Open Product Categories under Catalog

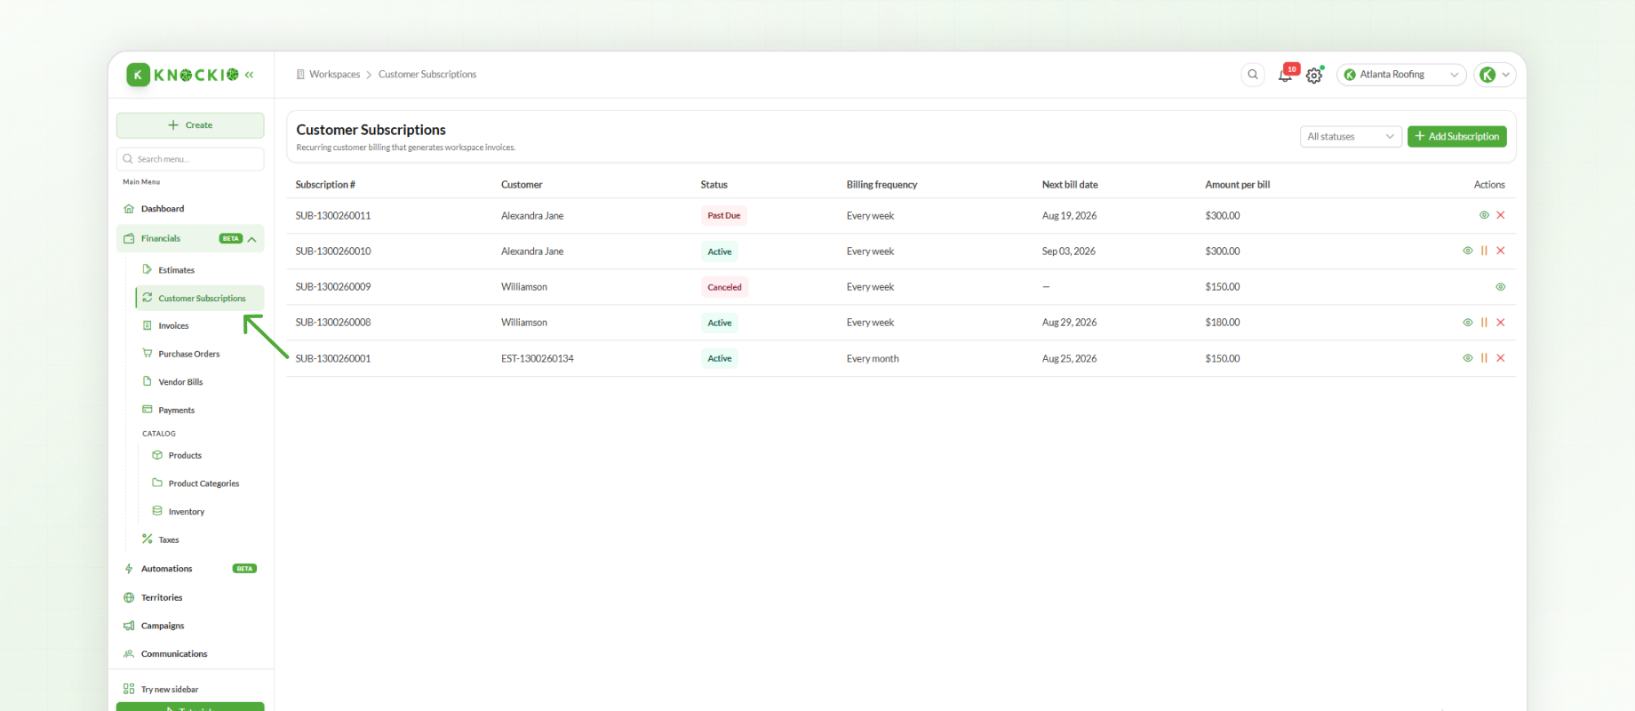pos(204,483)
